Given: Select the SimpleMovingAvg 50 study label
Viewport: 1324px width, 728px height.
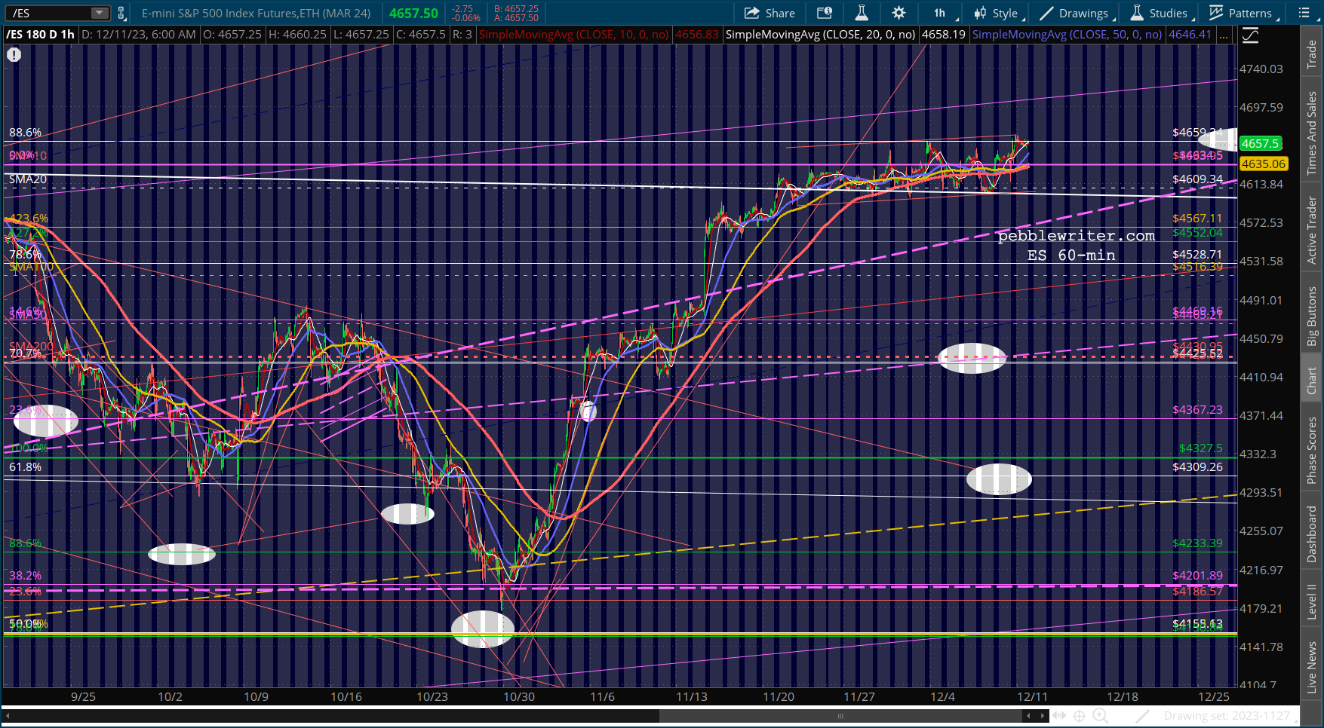Looking at the screenshot, I should pos(1067,35).
